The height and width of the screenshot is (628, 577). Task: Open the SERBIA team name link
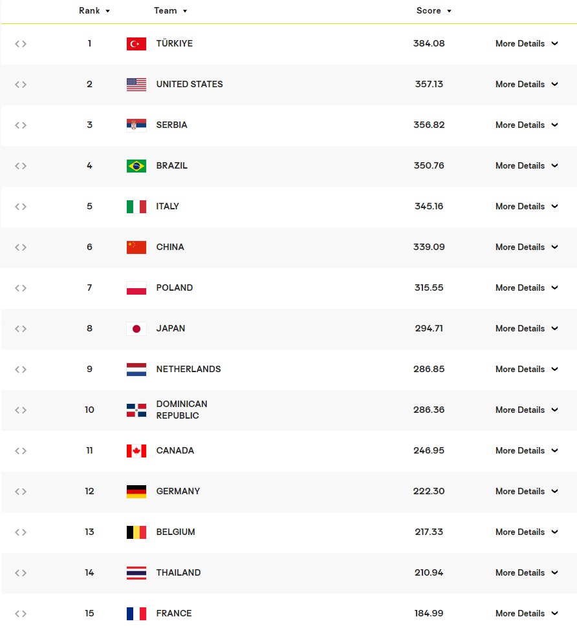click(171, 125)
